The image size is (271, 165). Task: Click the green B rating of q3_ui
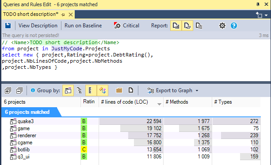84,157
